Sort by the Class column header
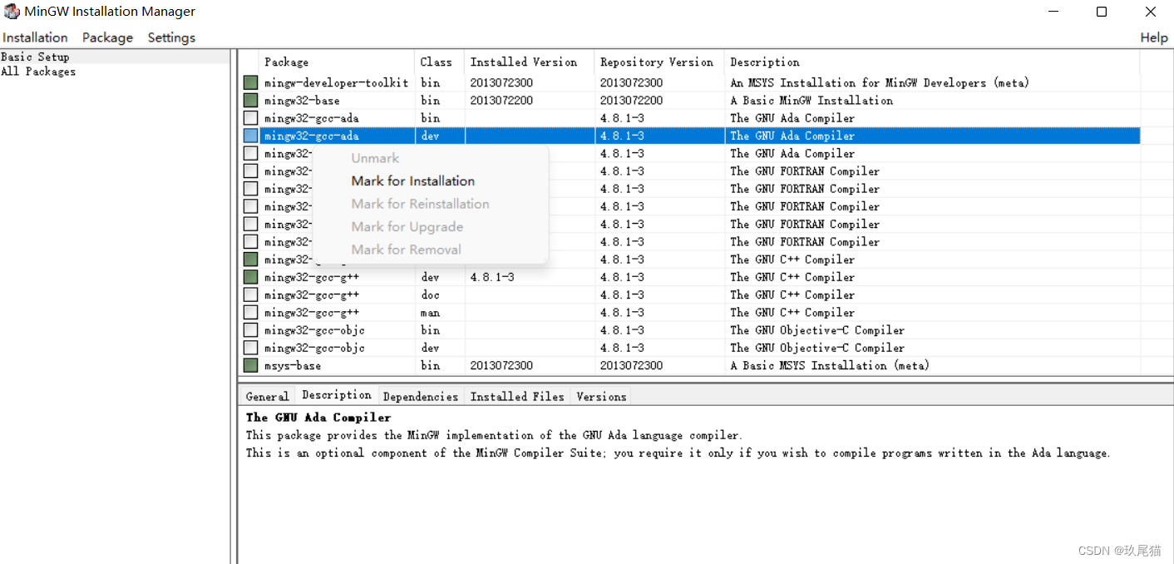Viewport: 1174px width, 564px height. pos(439,62)
